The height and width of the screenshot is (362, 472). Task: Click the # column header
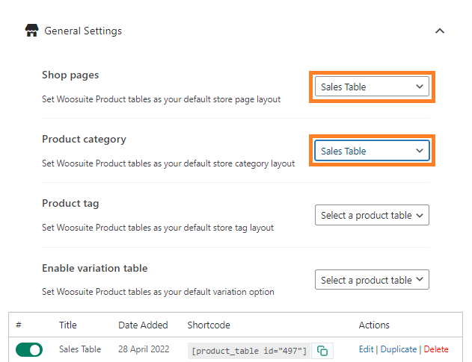[19, 325]
